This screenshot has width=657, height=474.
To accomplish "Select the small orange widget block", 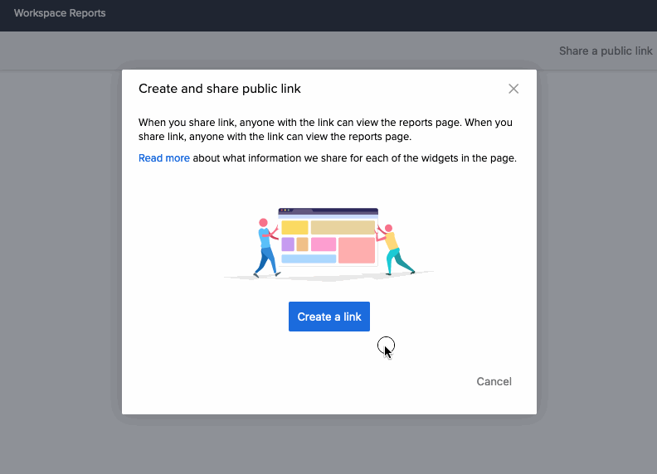I will tap(303, 244).
